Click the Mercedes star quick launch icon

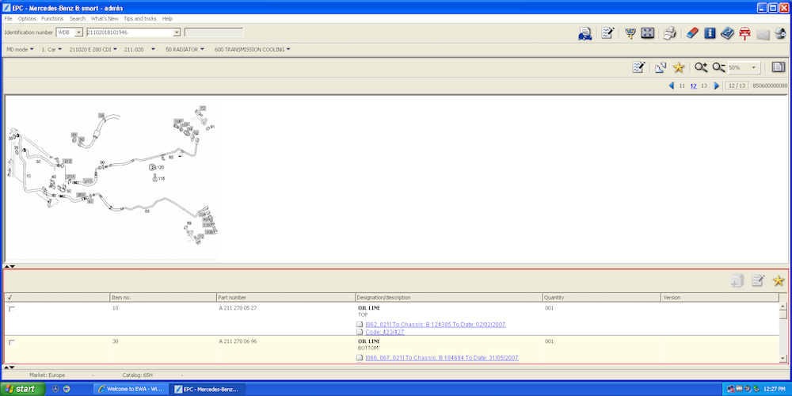(x=56, y=389)
